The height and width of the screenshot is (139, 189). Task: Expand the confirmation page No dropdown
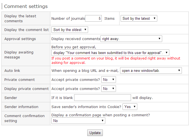pyautogui.click(x=78, y=121)
